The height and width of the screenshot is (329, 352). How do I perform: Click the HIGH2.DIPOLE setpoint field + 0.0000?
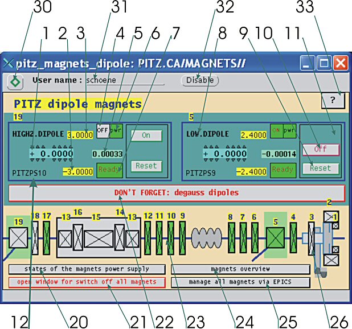tap(51, 154)
